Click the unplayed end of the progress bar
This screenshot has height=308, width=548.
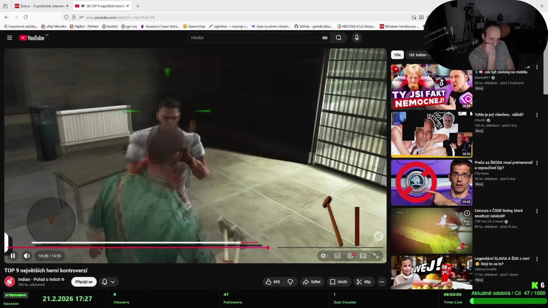330,247
